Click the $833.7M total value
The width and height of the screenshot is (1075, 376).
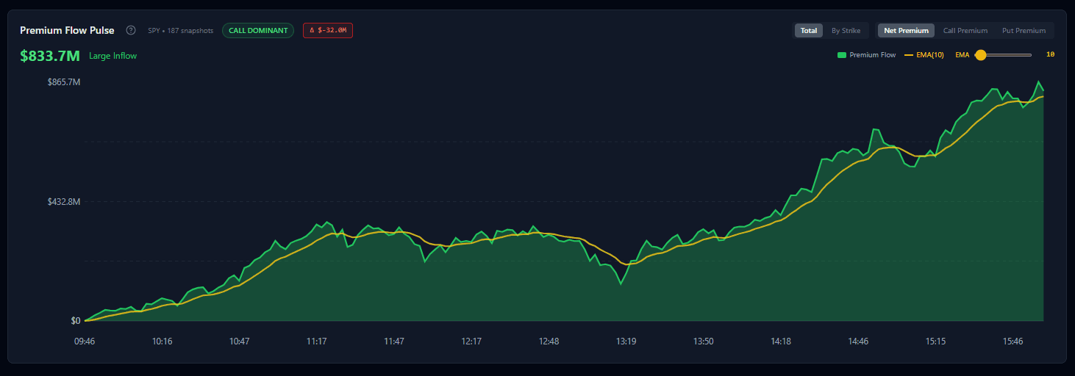pos(50,56)
